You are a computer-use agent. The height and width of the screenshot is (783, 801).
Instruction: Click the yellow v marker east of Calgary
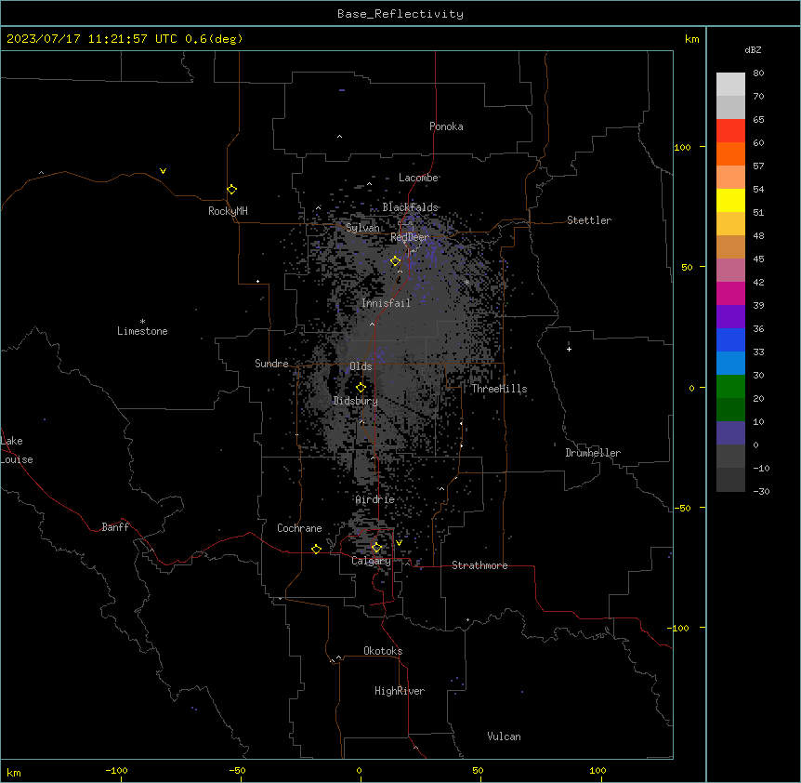point(399,543)
